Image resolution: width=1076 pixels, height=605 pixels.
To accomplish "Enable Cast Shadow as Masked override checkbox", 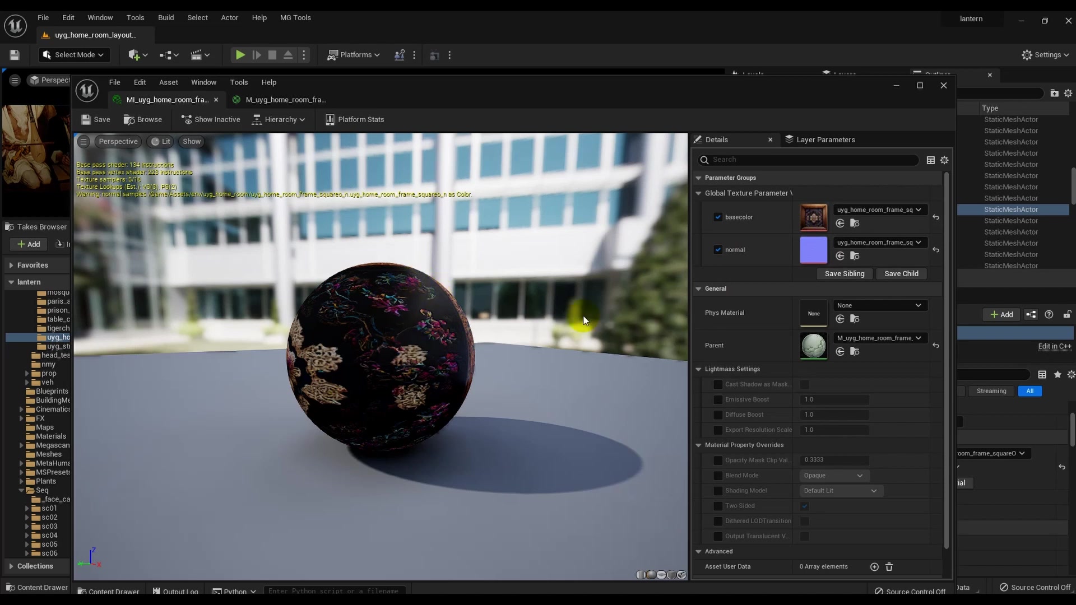I will click(x=718, y=385).
